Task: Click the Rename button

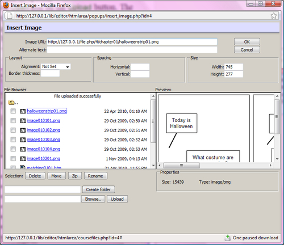Action: click(95, 176)
